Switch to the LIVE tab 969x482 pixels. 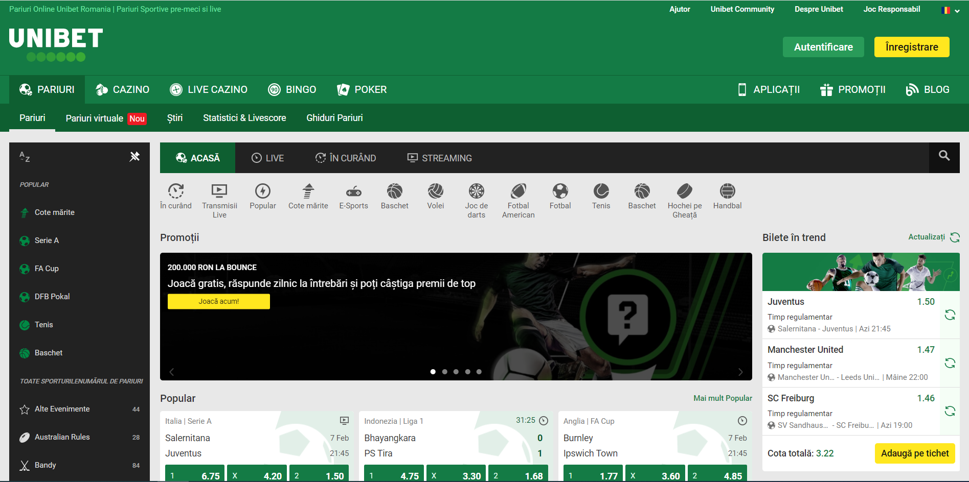(x=267, y=158)
